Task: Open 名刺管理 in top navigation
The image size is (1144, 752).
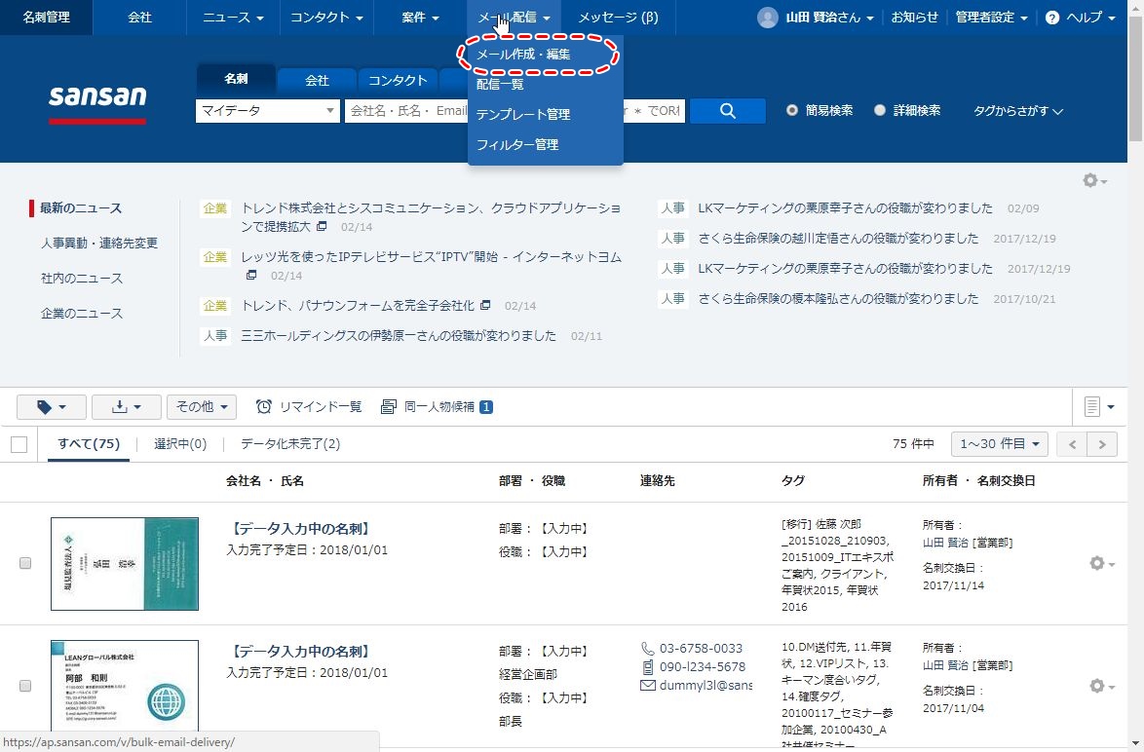Action: click(x=46, y=18)
